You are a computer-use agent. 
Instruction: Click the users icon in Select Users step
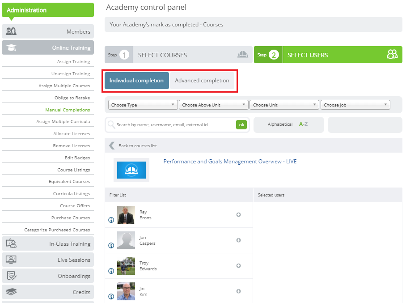[x=392, y=55]
